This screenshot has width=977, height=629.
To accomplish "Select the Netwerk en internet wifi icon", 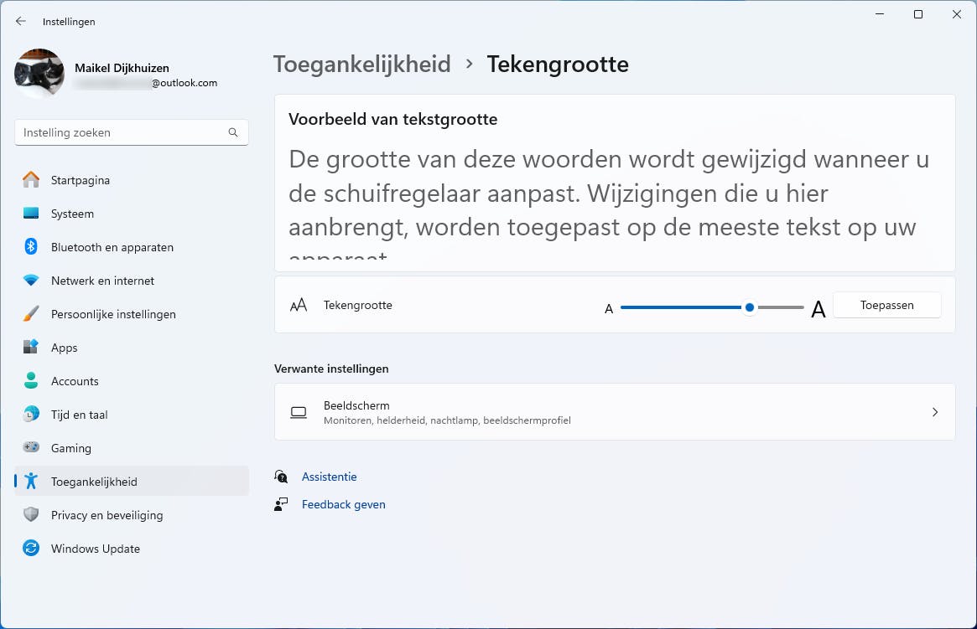I will 31,281.
